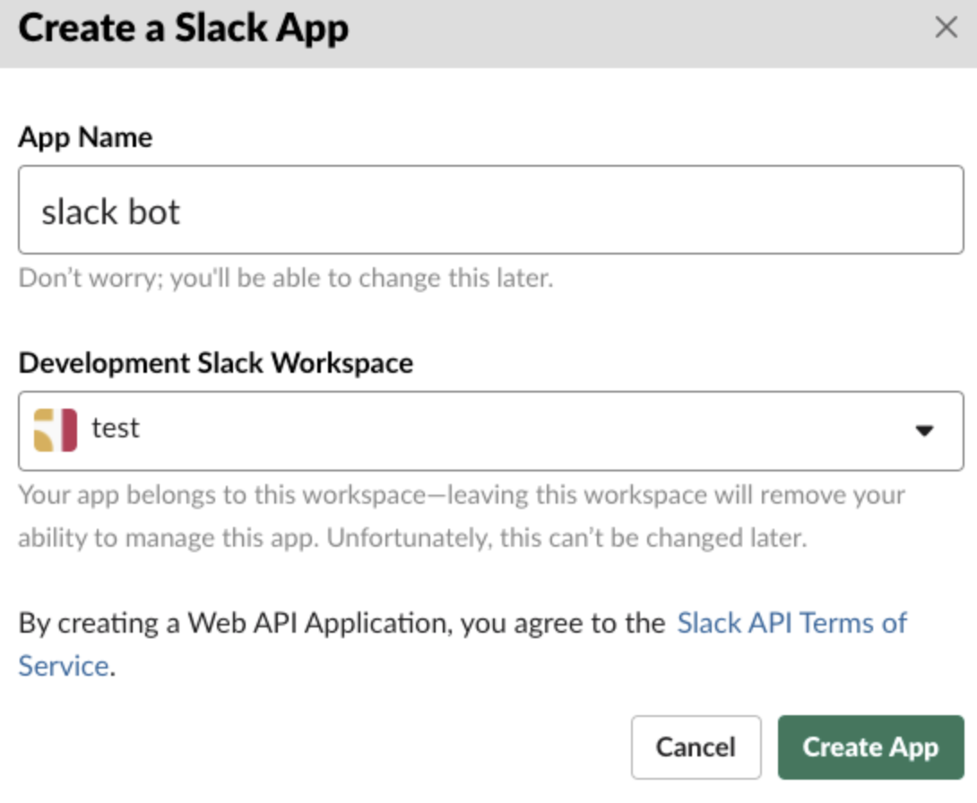Click the App Name label
This screenshot has width=977, height=803.
pyautogui.click(x=85, y=138)
